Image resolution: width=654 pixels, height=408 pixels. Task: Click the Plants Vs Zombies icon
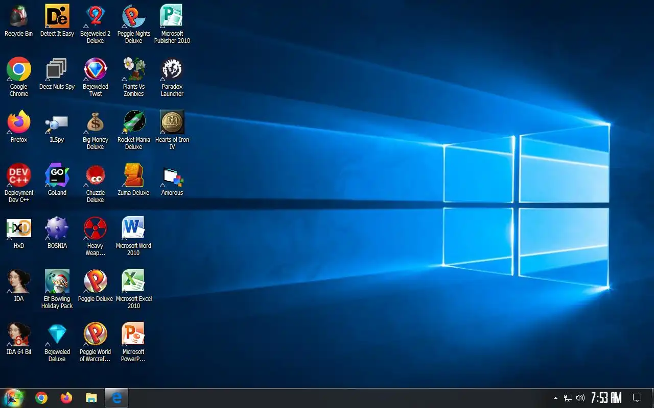(133, 78)
